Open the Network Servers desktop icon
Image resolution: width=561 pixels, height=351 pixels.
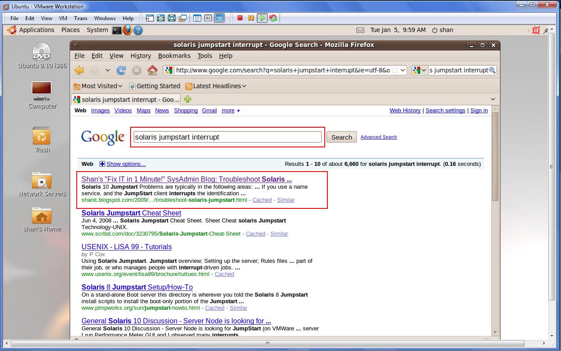coord(42,184)
